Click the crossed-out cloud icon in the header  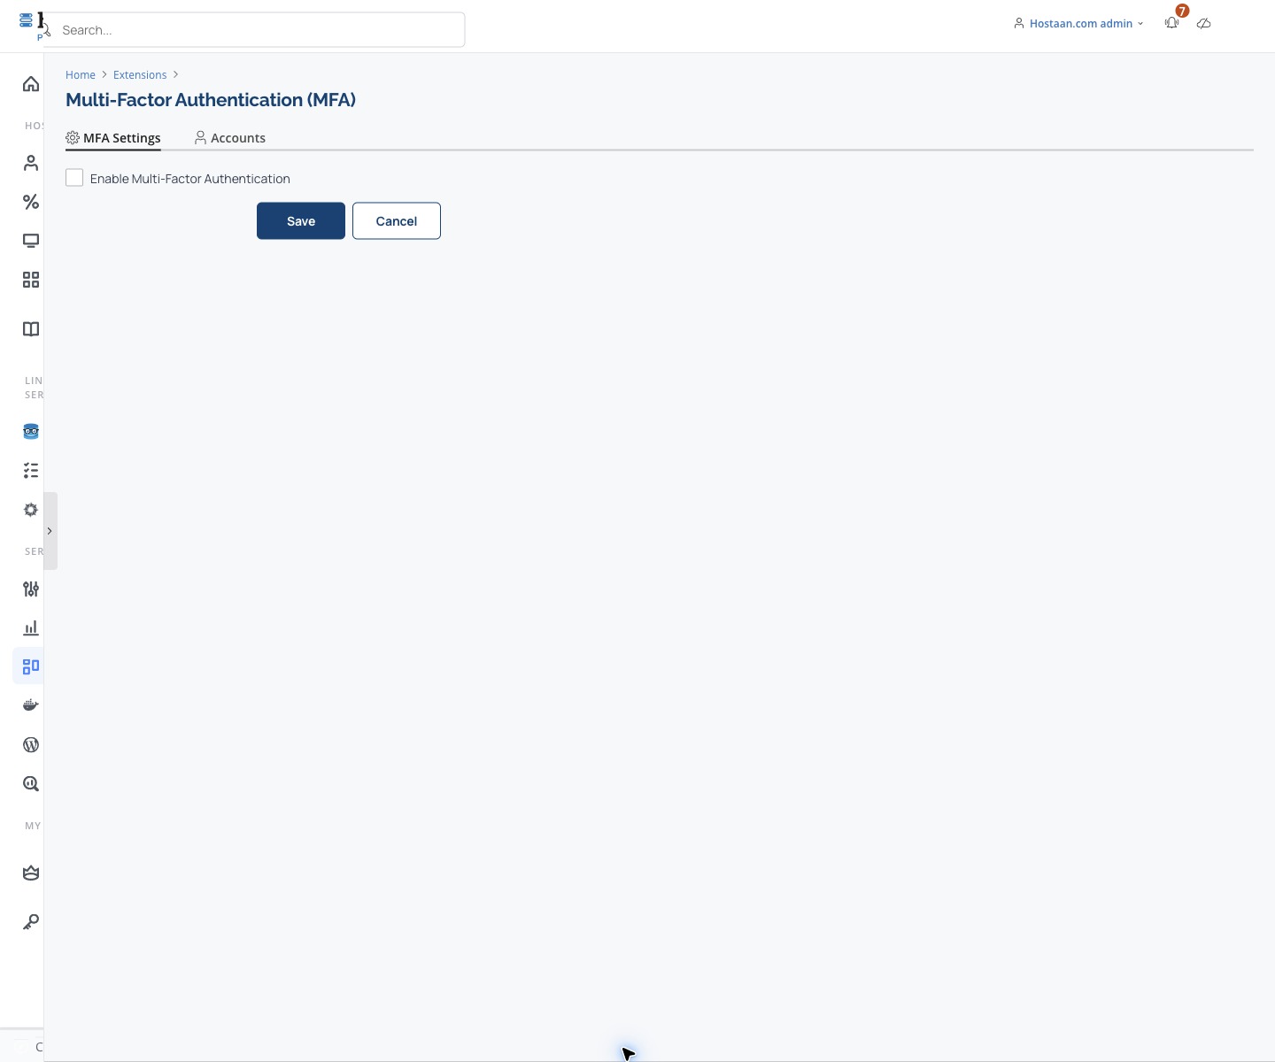(1203, 24)
